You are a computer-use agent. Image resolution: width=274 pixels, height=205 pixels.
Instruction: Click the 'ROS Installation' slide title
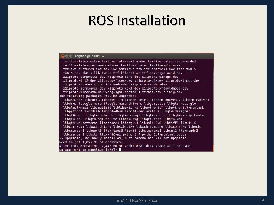coord(137,20)
